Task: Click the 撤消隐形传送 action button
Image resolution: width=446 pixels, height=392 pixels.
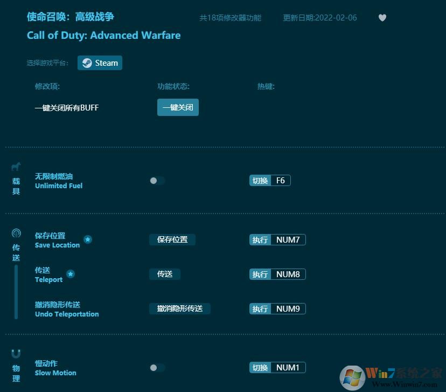Action: click(x=180, y=308)
